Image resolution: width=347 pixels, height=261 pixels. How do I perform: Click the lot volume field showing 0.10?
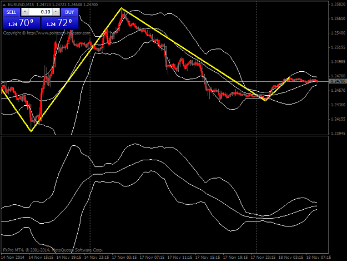[41, 12]
